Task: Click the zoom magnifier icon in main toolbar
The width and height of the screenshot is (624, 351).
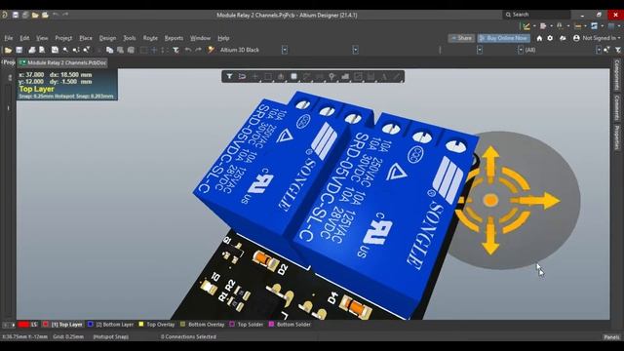Action: click(x=65, y=50)
